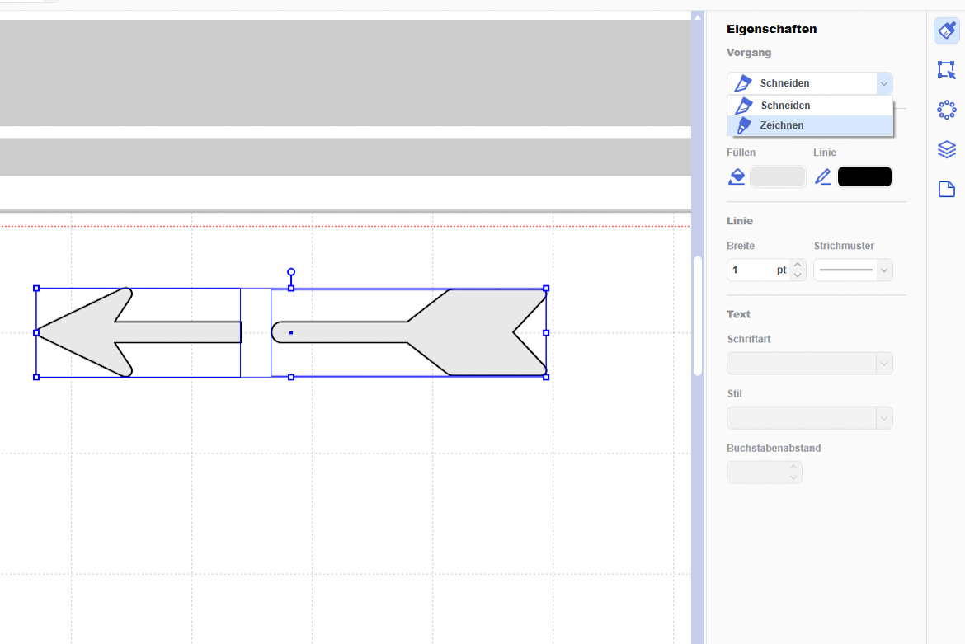The width and height of the screenshot is (965, 644).
Task: Increase the Breite line width value
Action: [797, 265]
